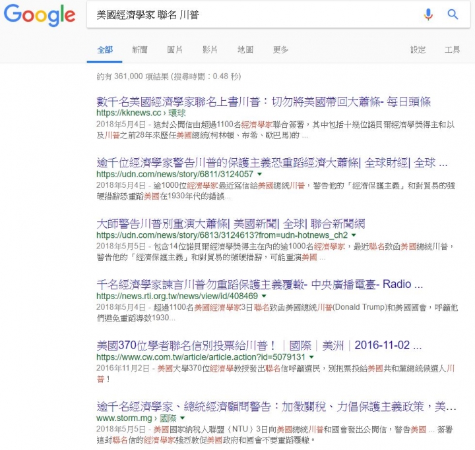Image resolution: width=475 pixels, height=450 pixels.
Task: Switch to the 新聞 tab
Action: pos(140,49)
